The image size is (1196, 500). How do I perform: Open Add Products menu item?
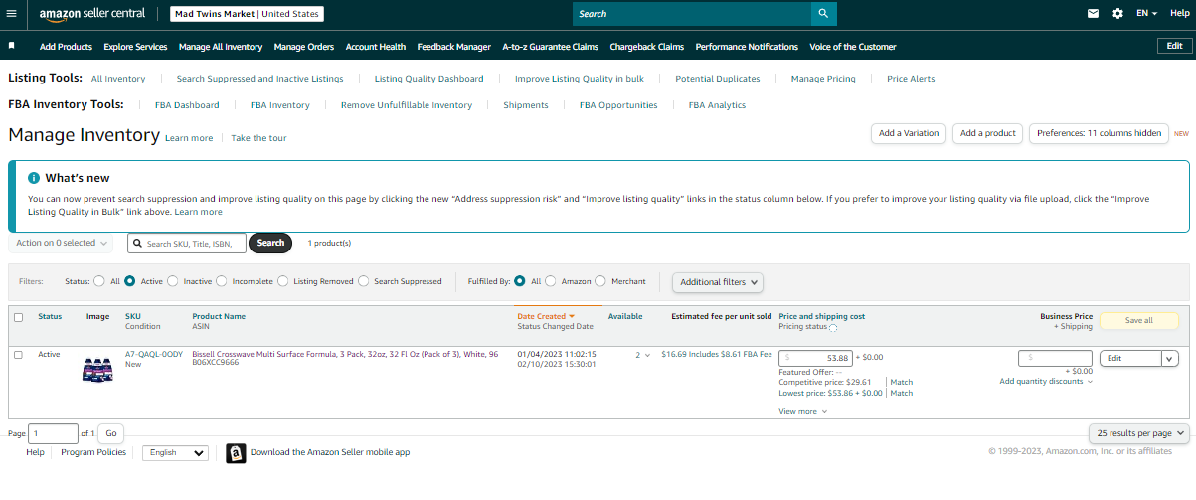pyautogui.click(x=66, y=47)
